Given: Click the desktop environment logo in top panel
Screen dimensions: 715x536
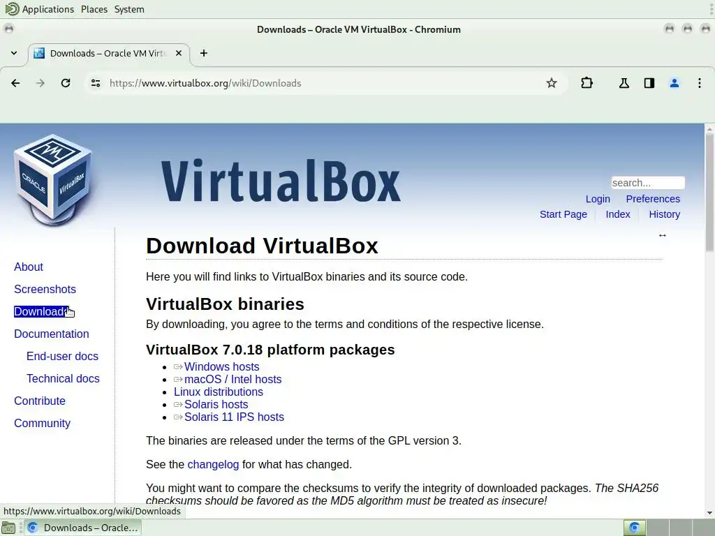Looking at the screenshot, I should 12,8.
